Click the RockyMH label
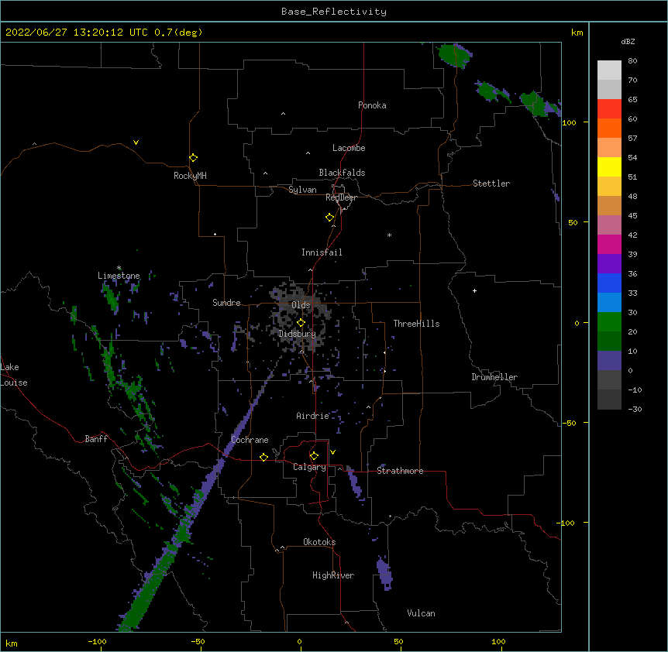 [190, 176]
